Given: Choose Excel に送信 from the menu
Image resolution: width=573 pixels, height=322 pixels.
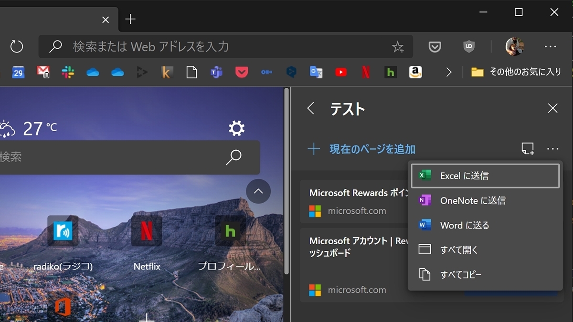Looking at the screenshot, I should (485, 176).
